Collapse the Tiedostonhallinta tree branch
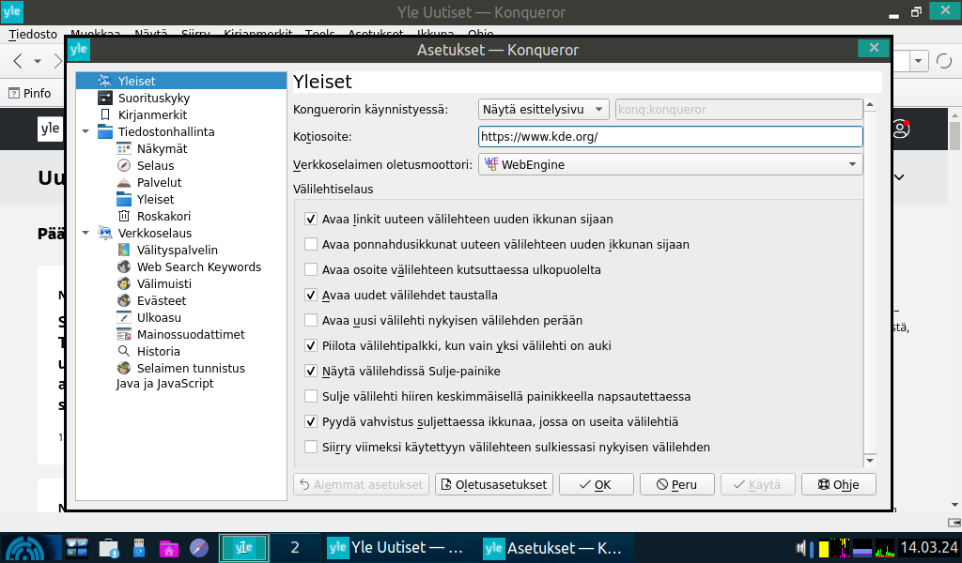Image resolution: width=962 pixels, height=563 pixels. click(85, 131)
